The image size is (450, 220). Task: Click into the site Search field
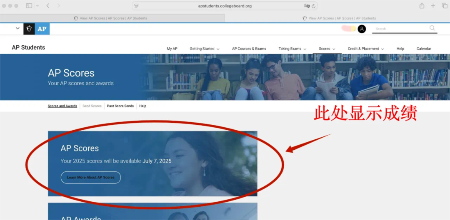pyautogui.click(x=400, y=29)
